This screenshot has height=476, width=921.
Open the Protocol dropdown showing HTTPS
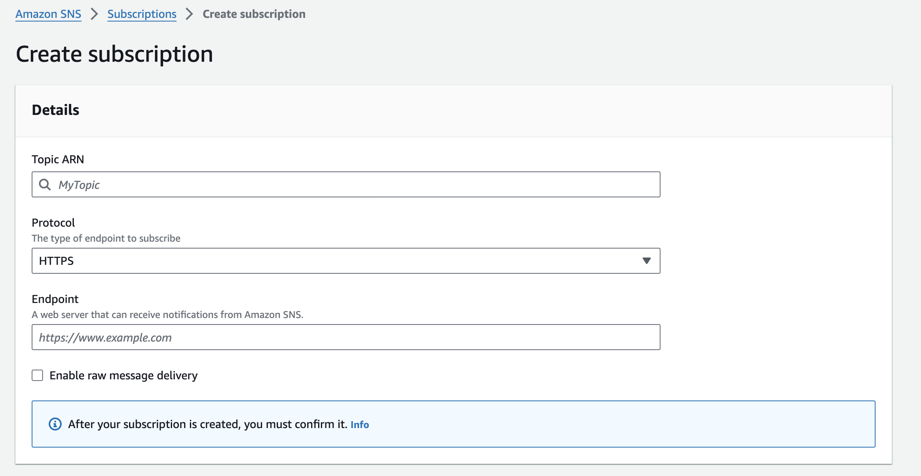(346, 261)
